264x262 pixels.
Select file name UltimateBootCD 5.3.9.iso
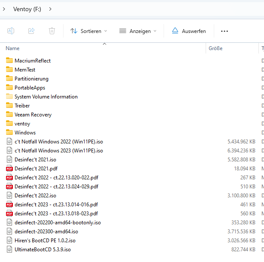(x=42, y=250)
